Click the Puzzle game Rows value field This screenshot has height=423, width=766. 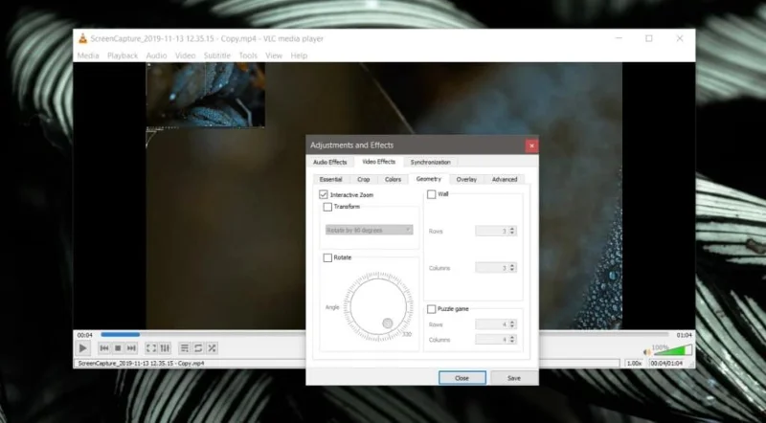point(492,324)
